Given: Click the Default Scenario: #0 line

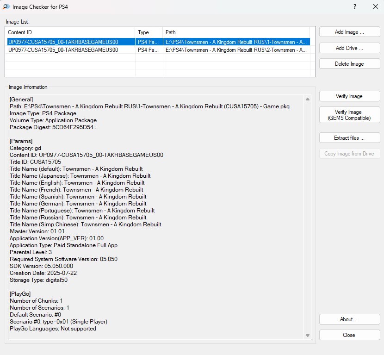Looking at the screenshot, I should [x=36, y=315].
